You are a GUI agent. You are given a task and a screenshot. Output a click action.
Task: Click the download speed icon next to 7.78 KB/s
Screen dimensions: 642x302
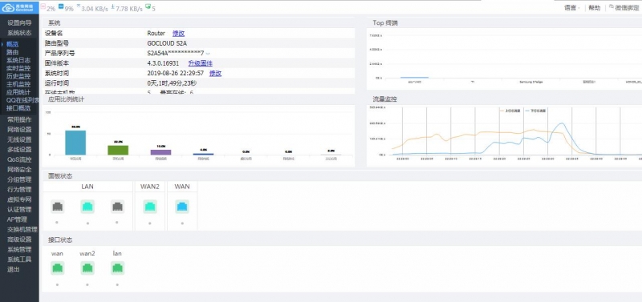[x=112, y=6]
